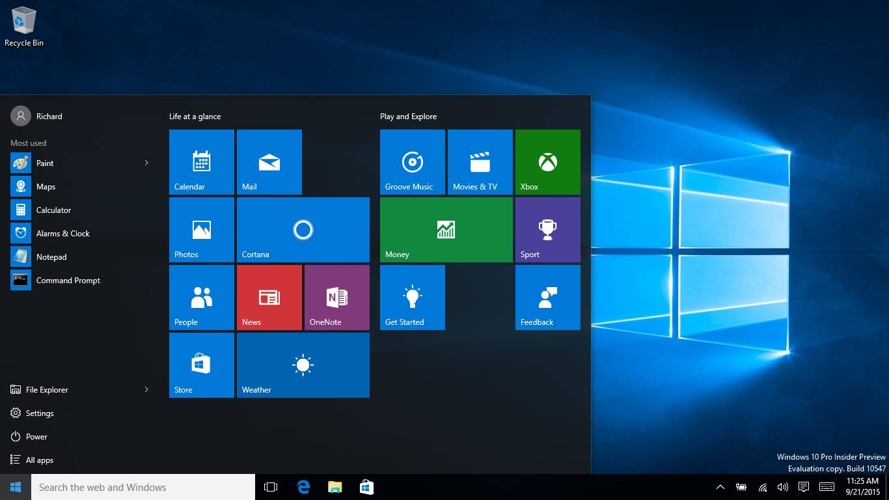Screen dimensions: 889x500
Task: Open the network tray icon
Action: pyautogui.click(x=762, y=487)
